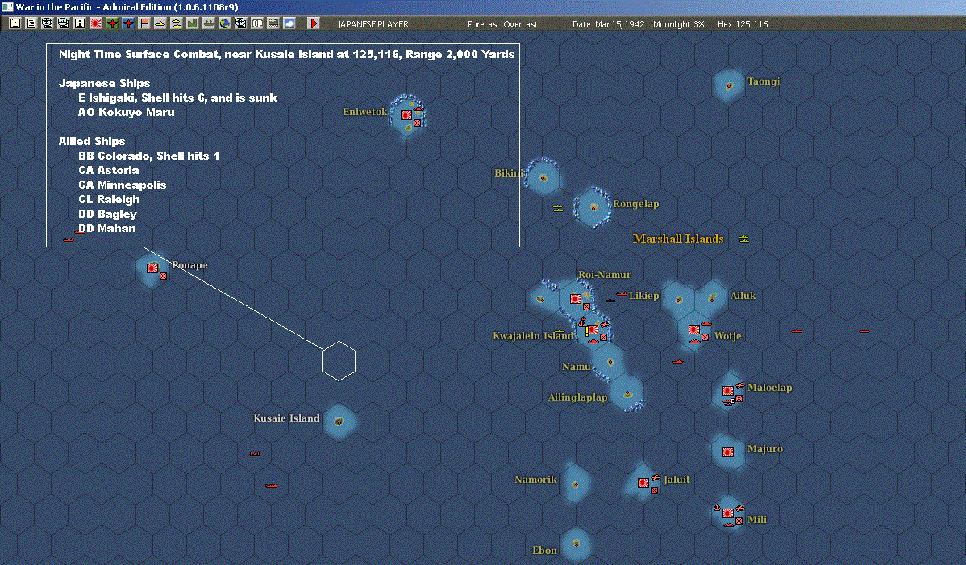
Task: Click the 'Hex: 125 116' status text
Action: 743,24
